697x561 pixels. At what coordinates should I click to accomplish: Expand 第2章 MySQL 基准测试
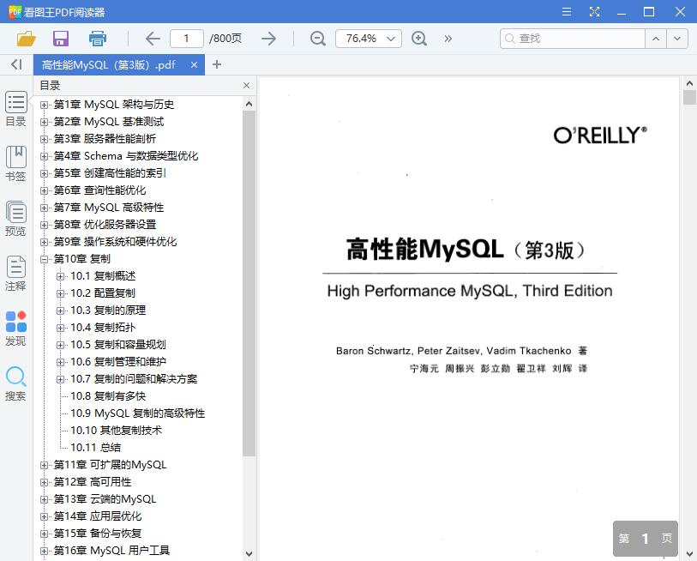tap(44, 122)
